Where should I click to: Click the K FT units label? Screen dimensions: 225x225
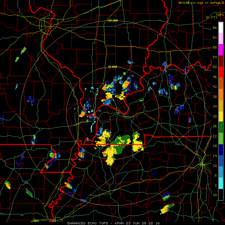pyautogui.click(x=211, y=17)
